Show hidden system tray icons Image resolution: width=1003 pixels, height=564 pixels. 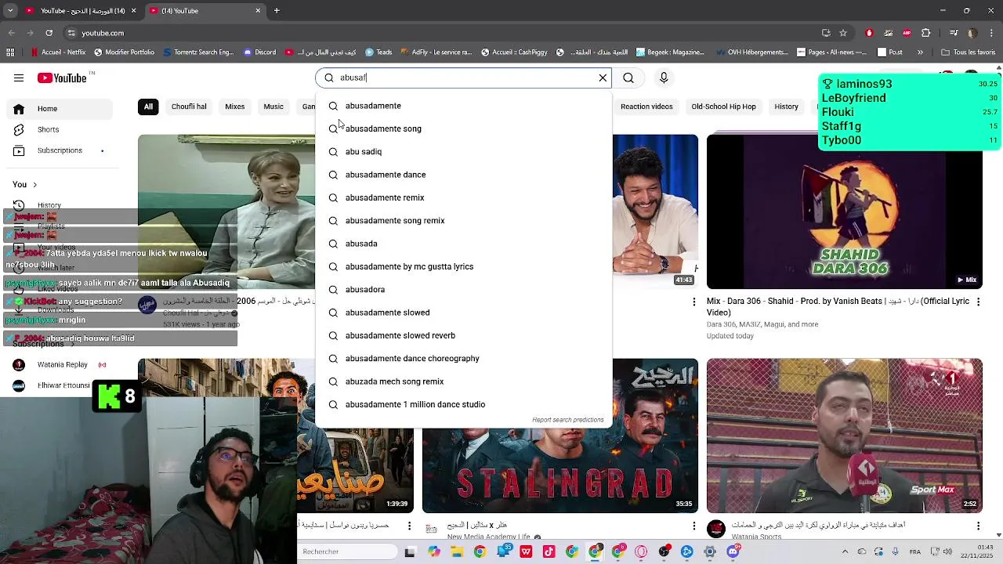pos(846,551)
